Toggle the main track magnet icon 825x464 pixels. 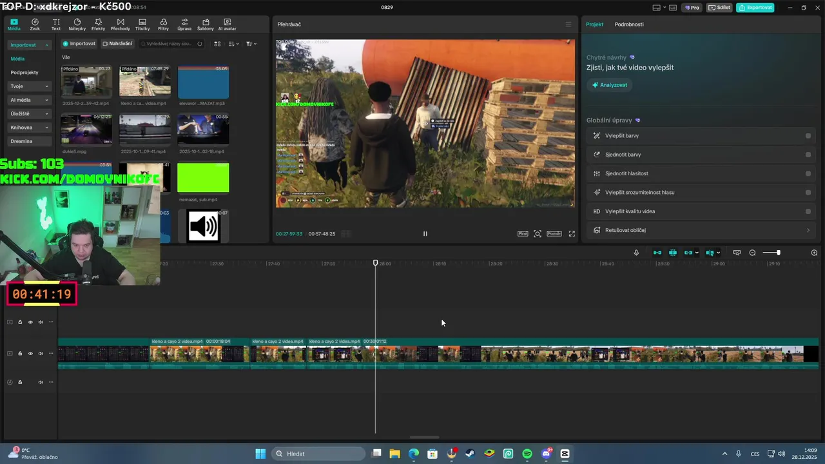point(657,253)
